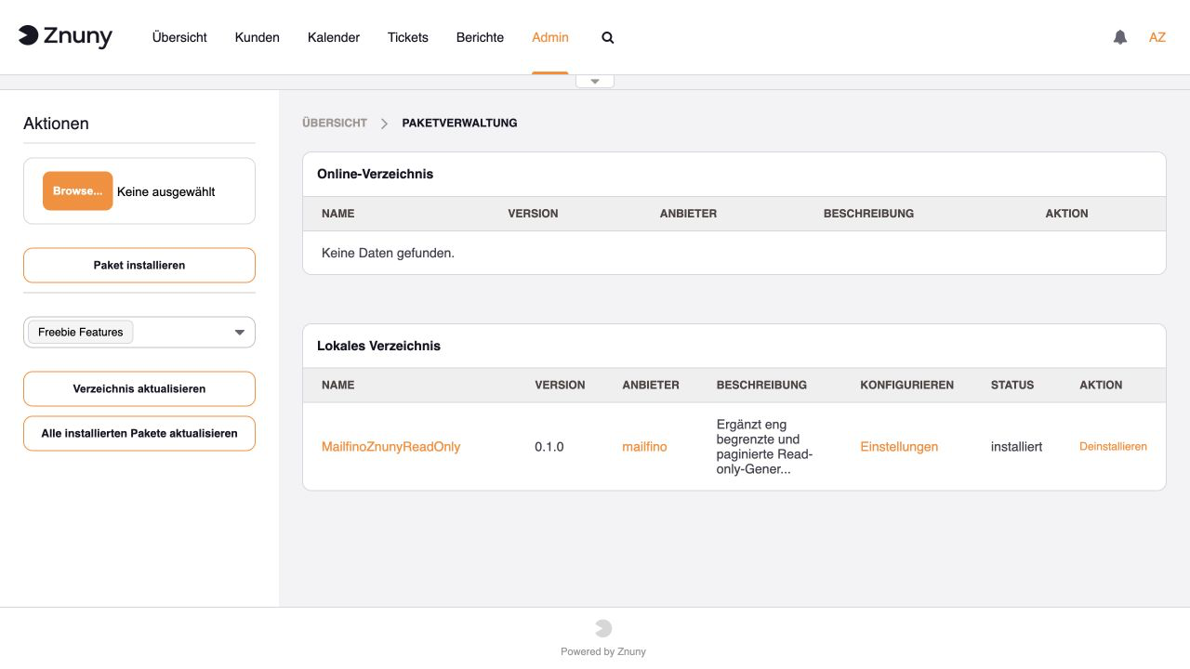Click the Keine ausgewählt file label
The image size is (1190, 669).
(166, 191)
